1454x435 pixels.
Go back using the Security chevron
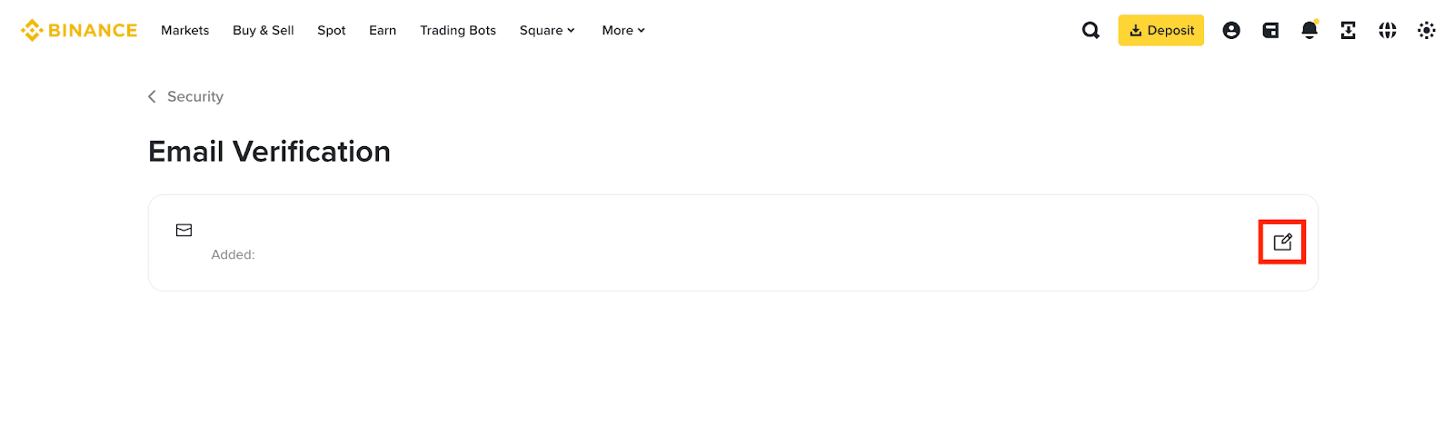[x=152, y=96]
